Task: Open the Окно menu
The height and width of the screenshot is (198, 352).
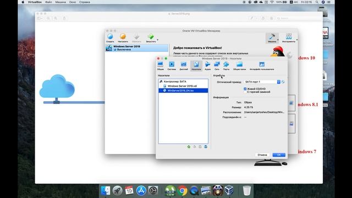Action: pos(73,2)
